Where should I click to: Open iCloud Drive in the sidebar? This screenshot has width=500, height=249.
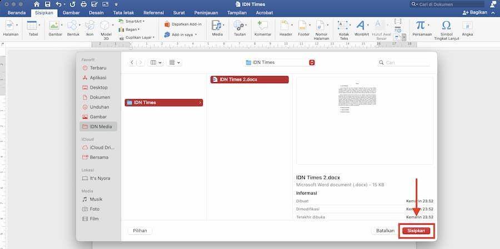coord(98,148)
